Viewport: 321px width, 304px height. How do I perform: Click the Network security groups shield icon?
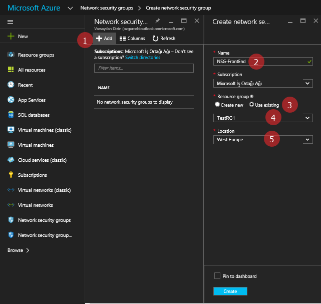(11, 220)
